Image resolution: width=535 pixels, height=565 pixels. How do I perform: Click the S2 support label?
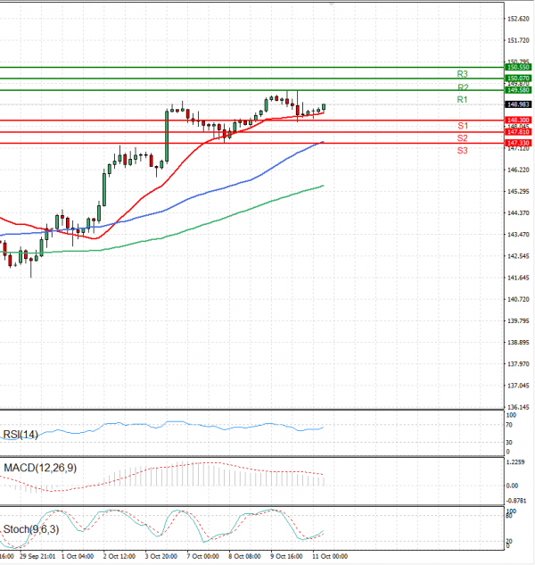pos(462,138)
